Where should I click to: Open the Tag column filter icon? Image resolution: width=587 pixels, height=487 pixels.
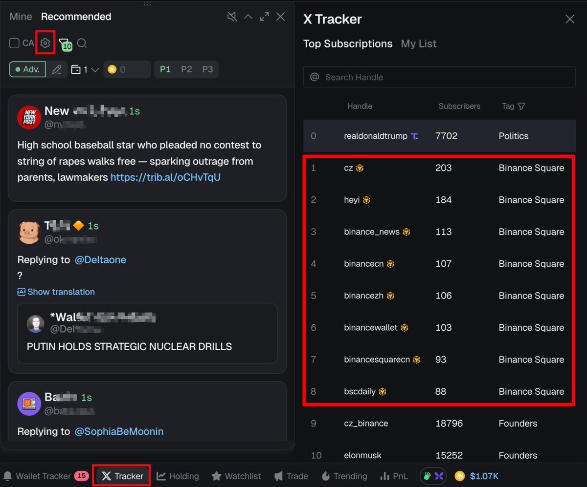click(x=521, y=106)
